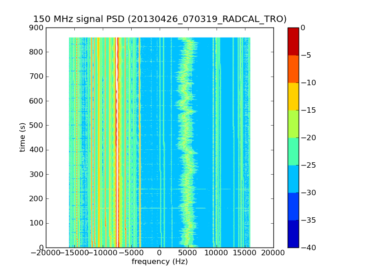The width and height of the screenshot is (367, 275).
Task: Click the 900 tick label at top left
Action: 36,28
